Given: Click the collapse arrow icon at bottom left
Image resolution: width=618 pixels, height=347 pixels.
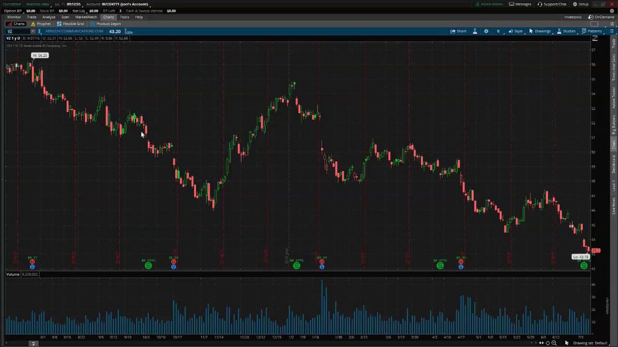Looking at the screenshot, I should coord(33,344).
